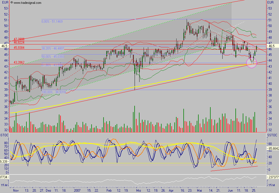
Task: Click the 43.3962 support level label
Action: (19, 62)
